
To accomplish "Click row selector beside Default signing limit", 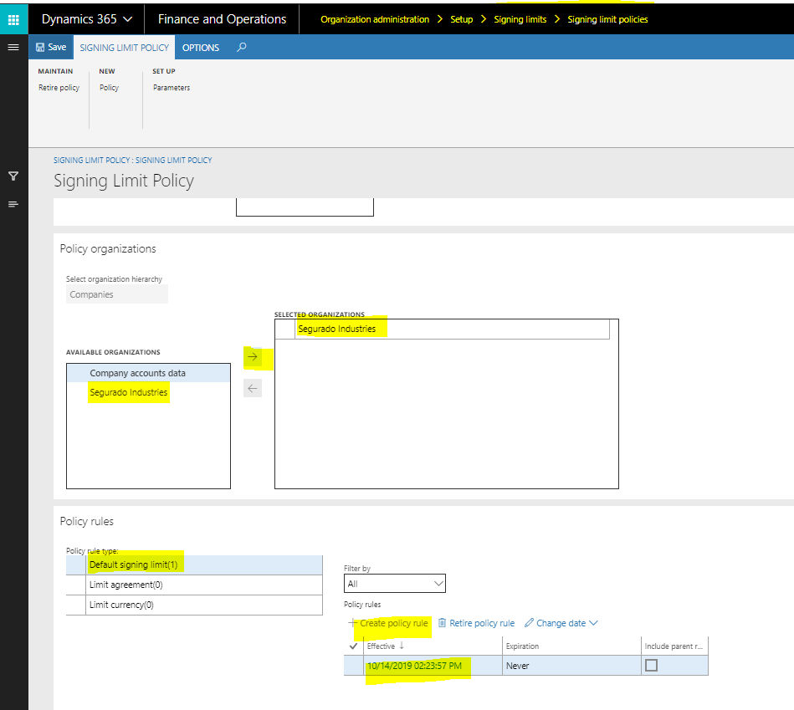I will click(76, 564).
